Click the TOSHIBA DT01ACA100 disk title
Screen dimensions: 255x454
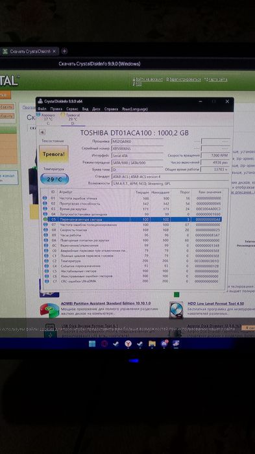pos(134,132)
